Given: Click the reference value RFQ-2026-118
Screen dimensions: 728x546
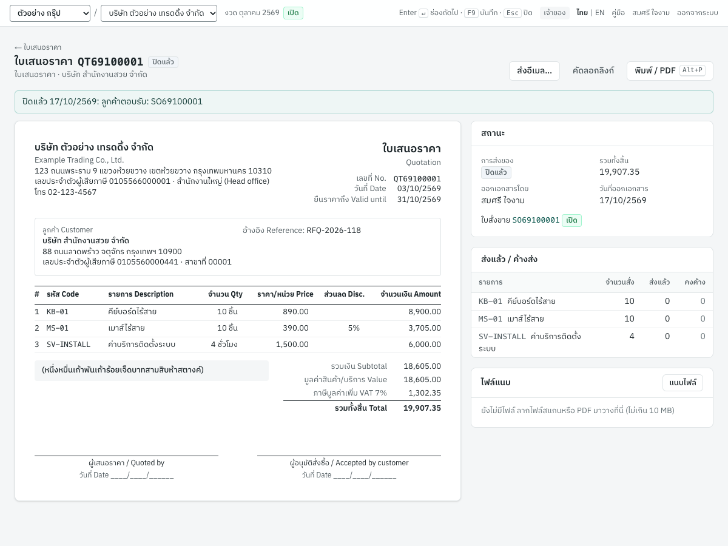Looking at the screenshot, I should tap(334, 231).
